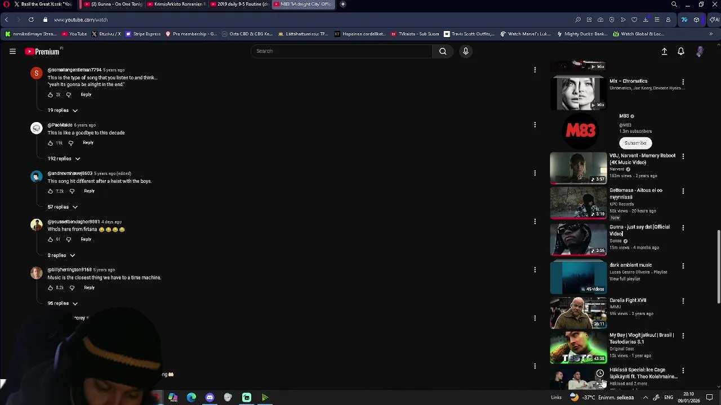Reply to the 'time machine' comment
This screenshot has height=405, width=721.
coord(89,288)
